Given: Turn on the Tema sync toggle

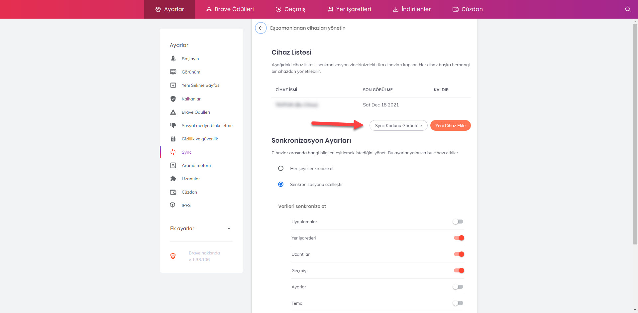Looking at the screenshot, I should [x=458, y=303].
